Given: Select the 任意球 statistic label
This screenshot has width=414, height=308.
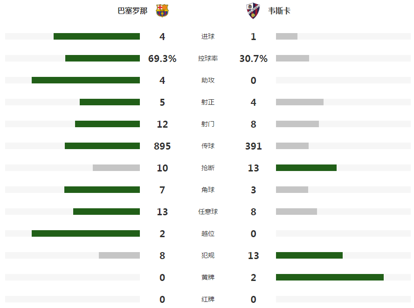Looking at the screenshot, I should click(208, 212).
